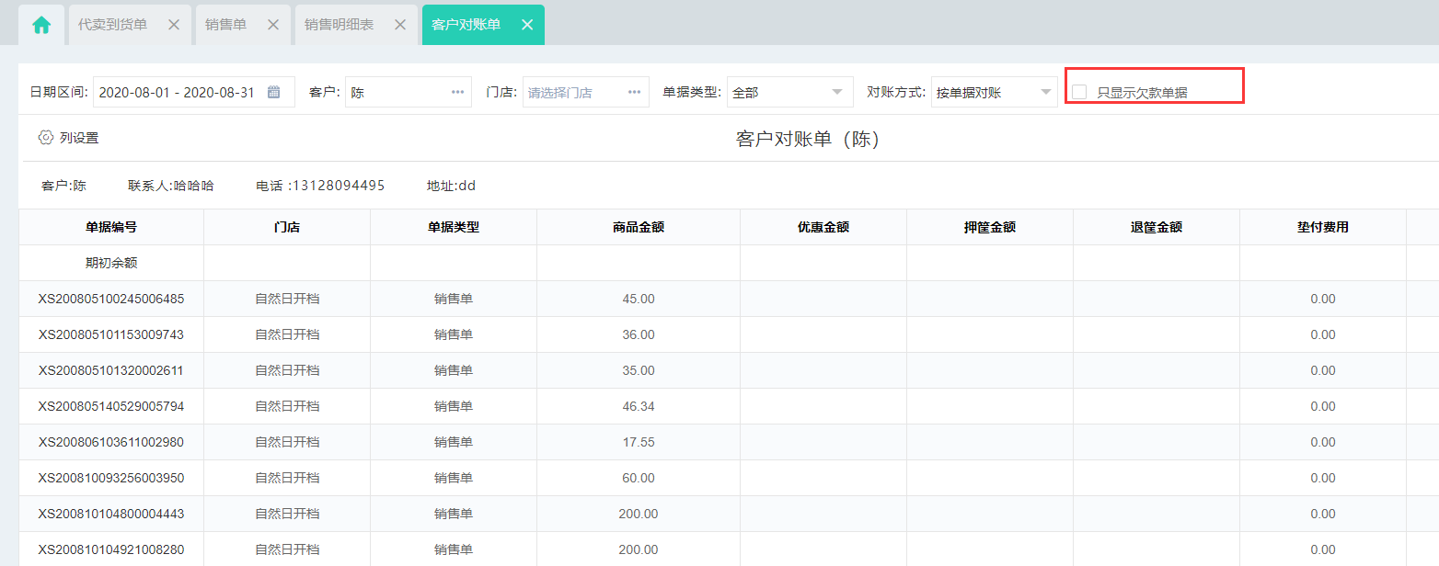Screen dimensions: 1439x566
Task: Select document number XS200806103611002980
Action: point(111,442)
